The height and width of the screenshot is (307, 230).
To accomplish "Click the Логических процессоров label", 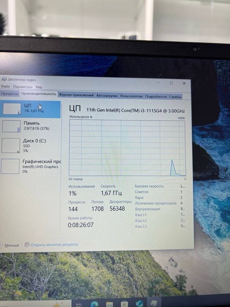I will coord(156,203).
